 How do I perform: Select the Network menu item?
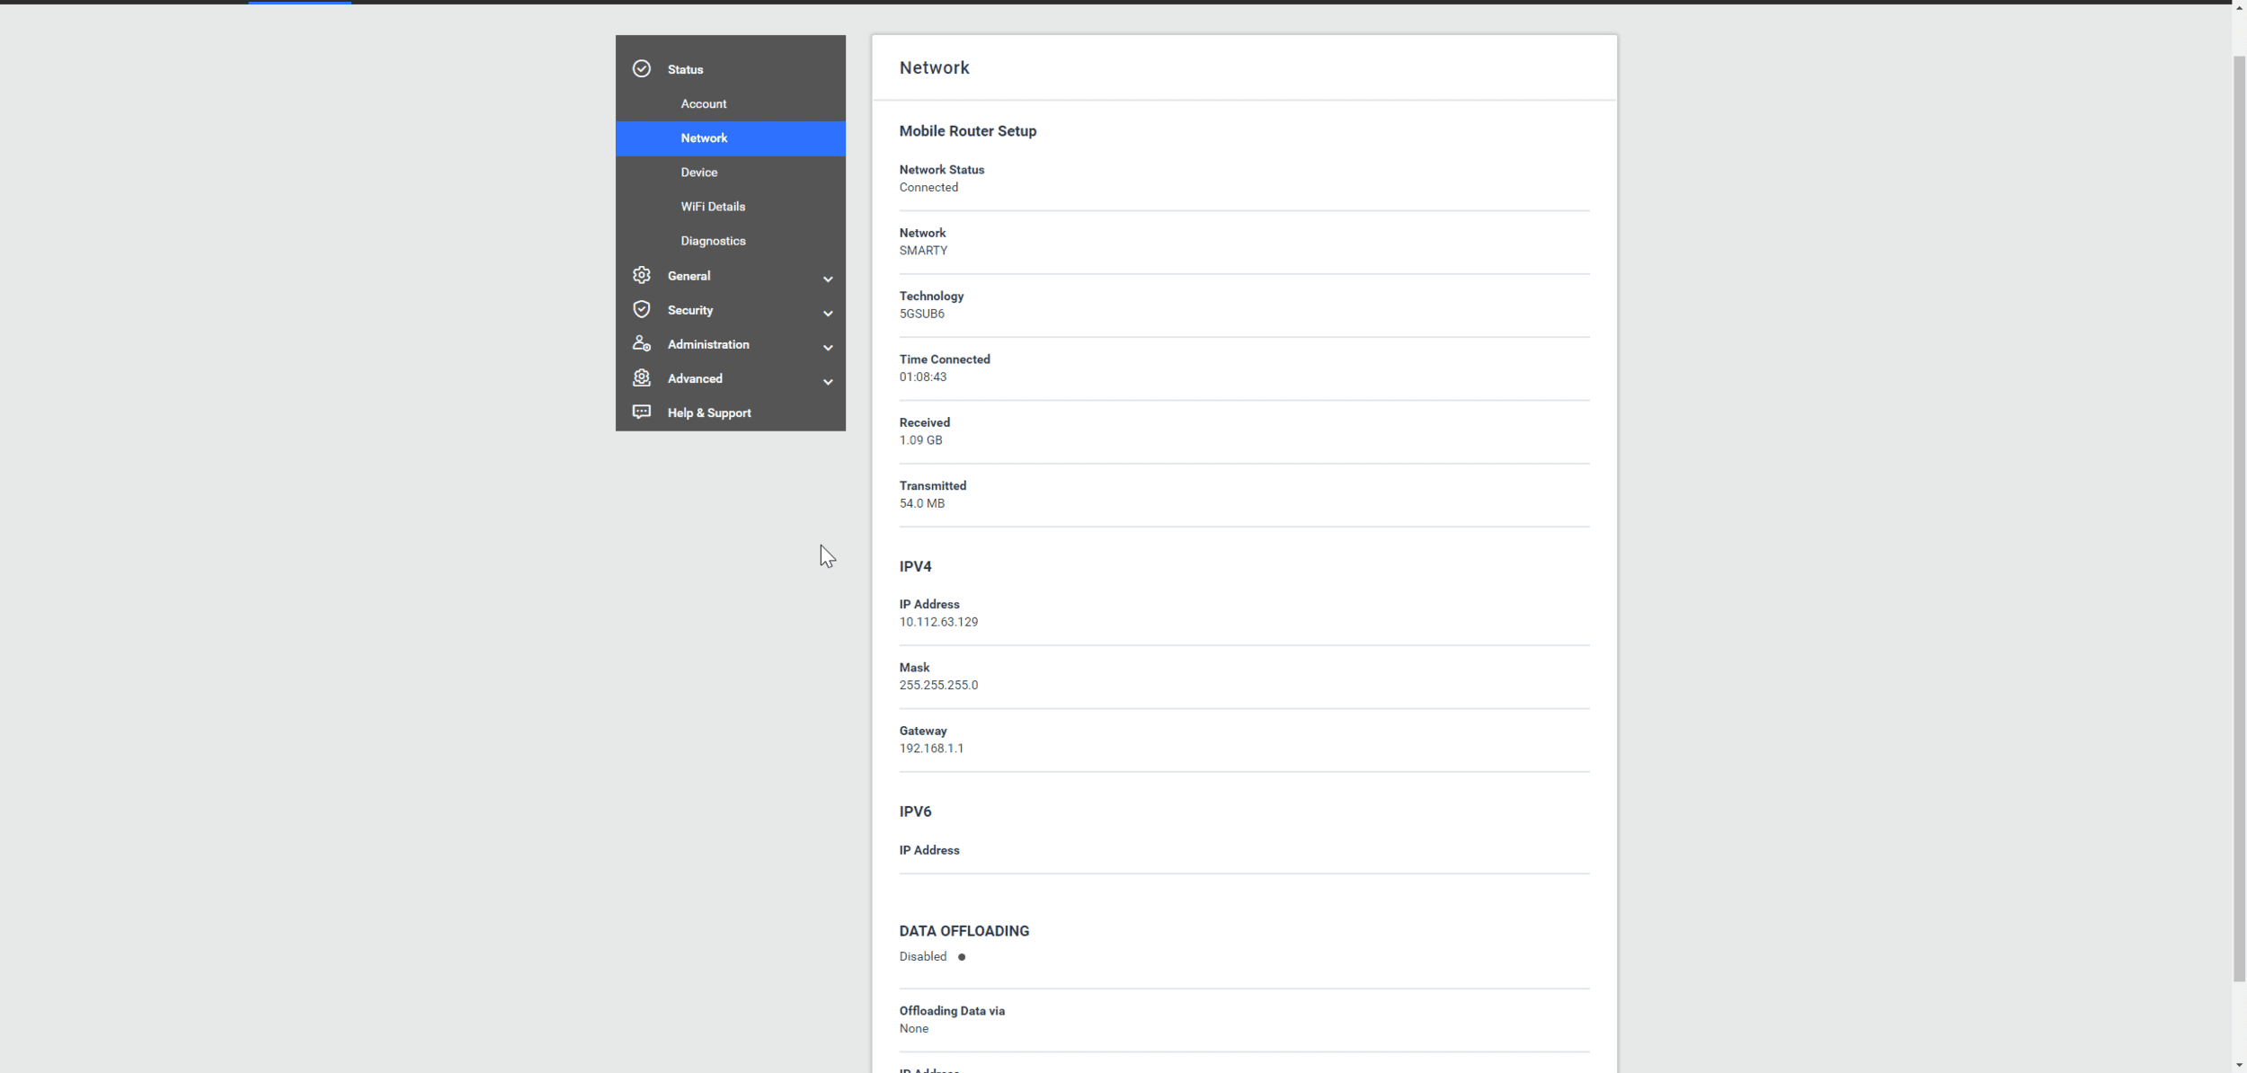tap(704, 138)
